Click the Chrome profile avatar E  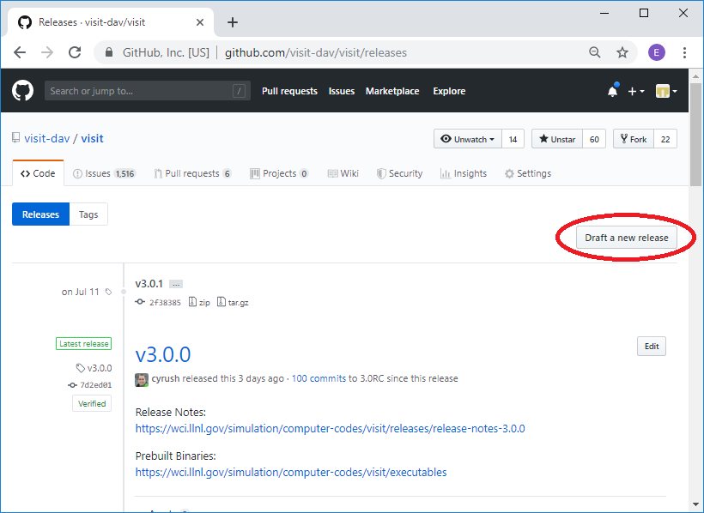[x=657, y=52]
